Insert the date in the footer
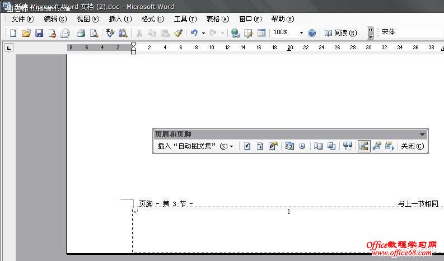 tap(289, 146)
